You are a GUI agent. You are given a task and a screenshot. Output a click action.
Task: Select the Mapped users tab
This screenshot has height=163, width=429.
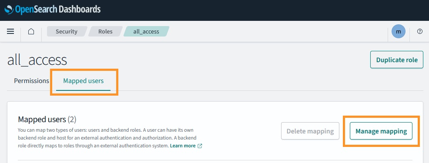(x=84, y=81)
